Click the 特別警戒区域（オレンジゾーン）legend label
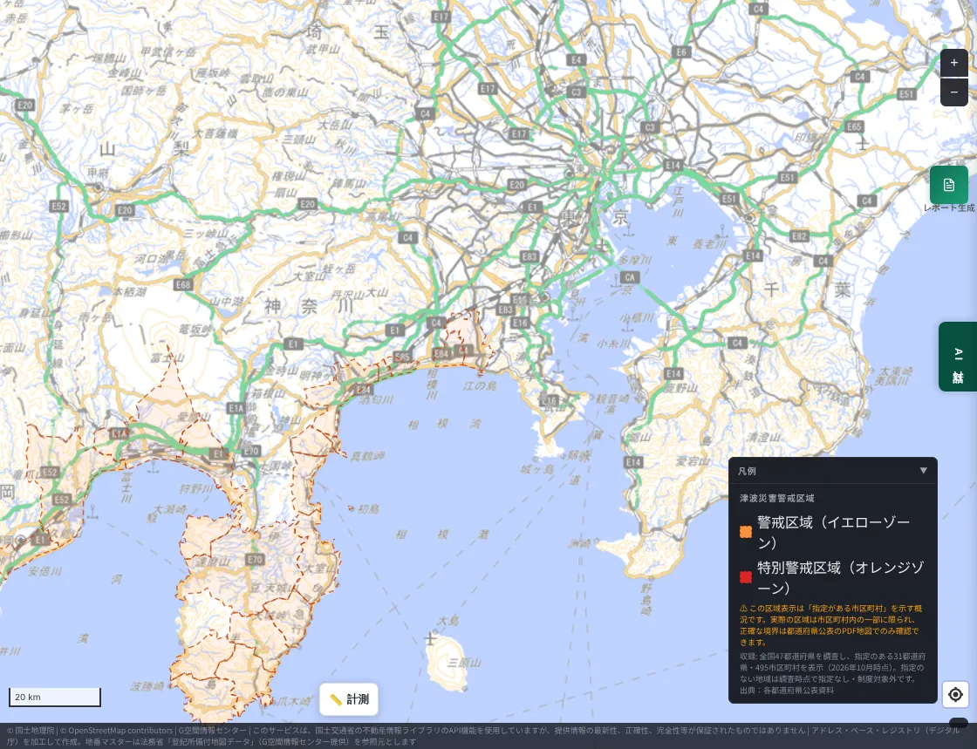The width and height of the screenshot is (977, 749). [841, 578]
